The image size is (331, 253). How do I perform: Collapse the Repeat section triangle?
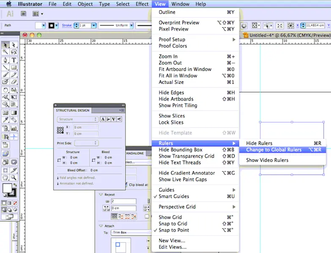coord(101,195)
